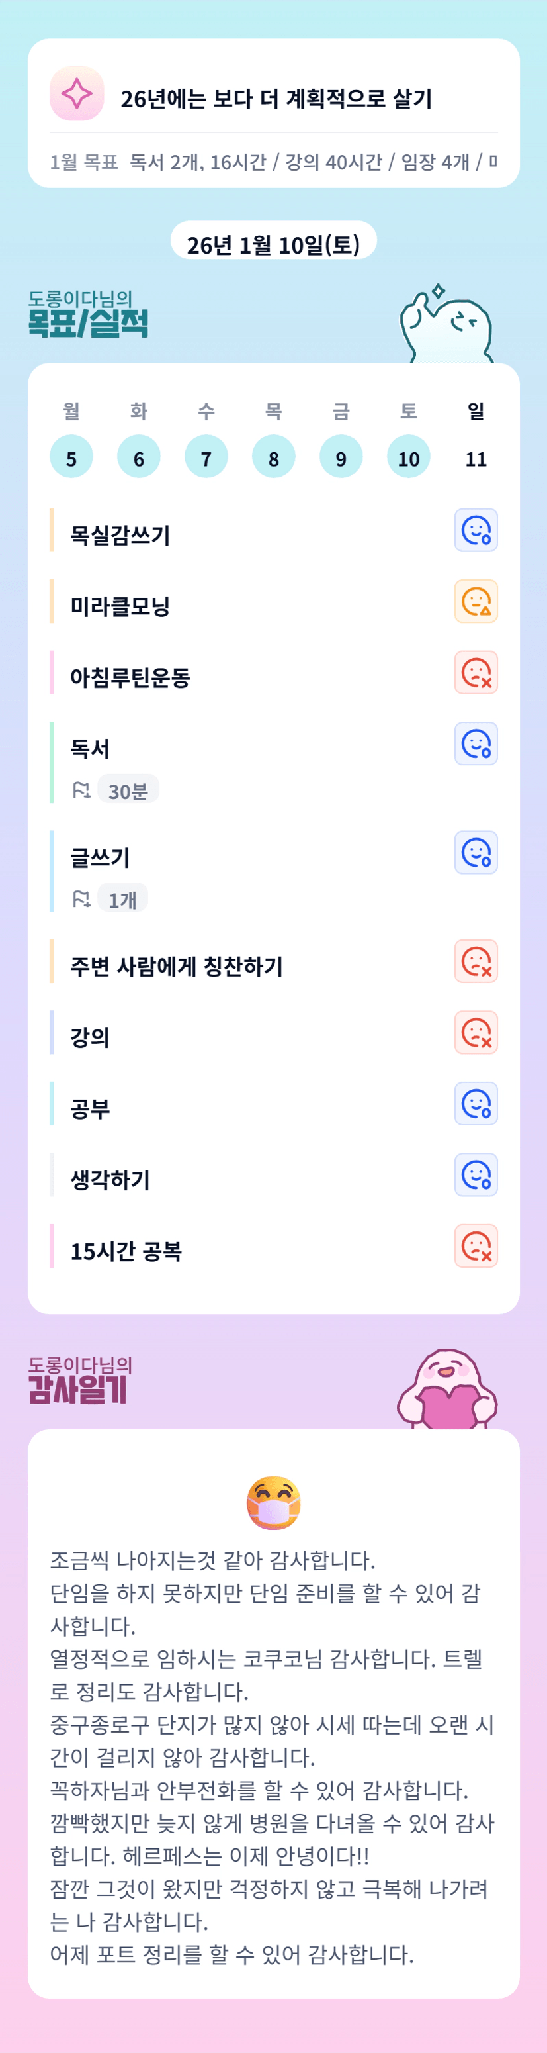
Task: Click the 강의 red failed face icon
Action: click(476, 1032)
